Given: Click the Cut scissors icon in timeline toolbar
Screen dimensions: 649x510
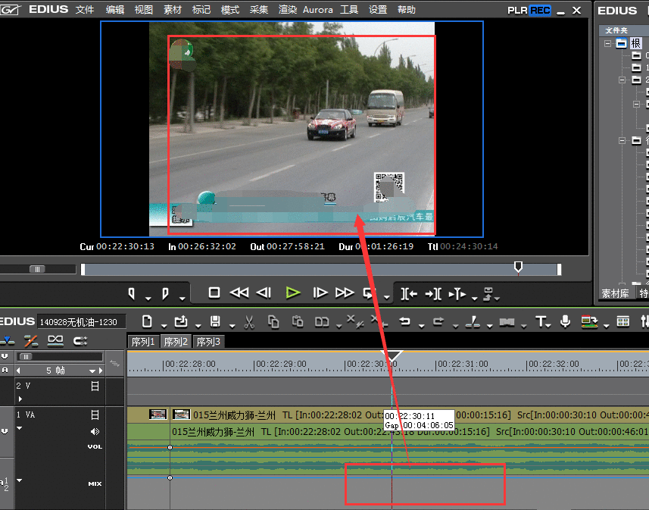Looking at the screenshot, I should click(x=248, y=321).
